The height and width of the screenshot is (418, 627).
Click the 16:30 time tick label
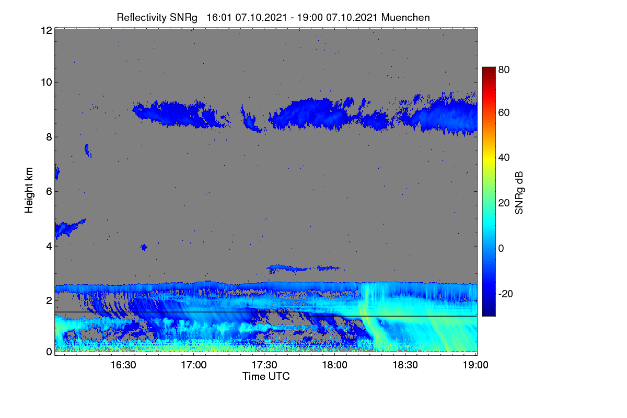[123, 365]
